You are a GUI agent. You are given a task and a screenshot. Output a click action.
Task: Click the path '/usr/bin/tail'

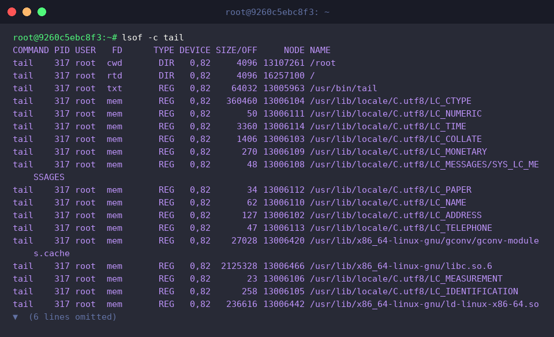click(x=343, y=88)
